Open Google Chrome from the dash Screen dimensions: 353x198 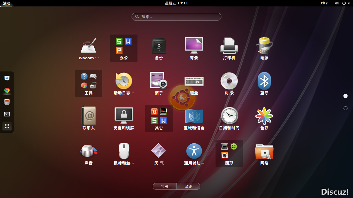[x=7, y=90]
